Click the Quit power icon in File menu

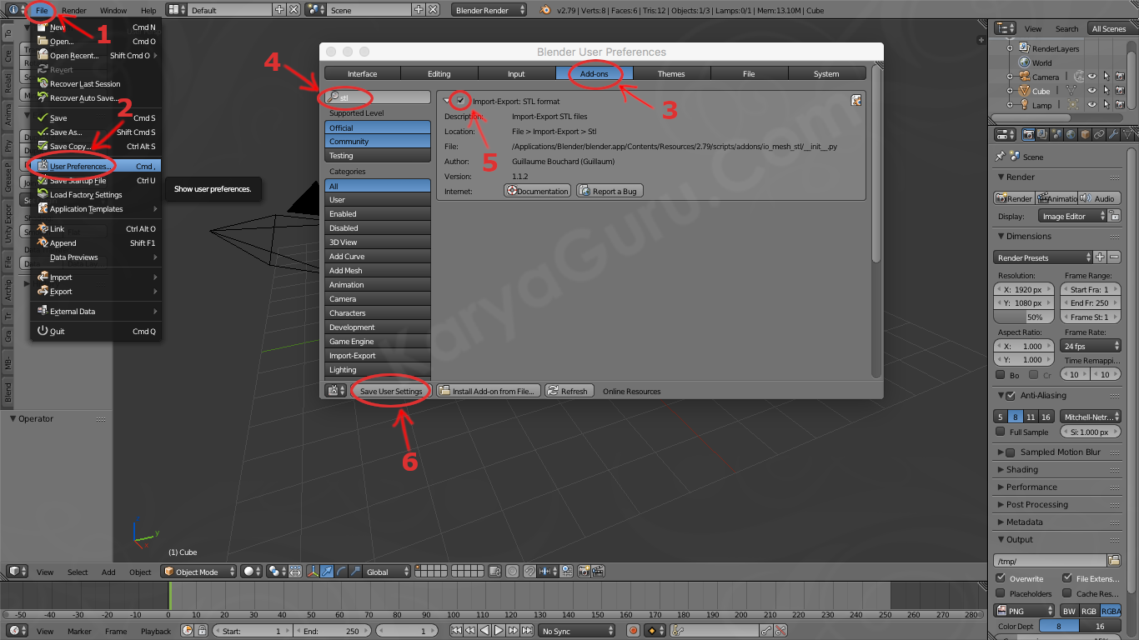pos(43,331)
